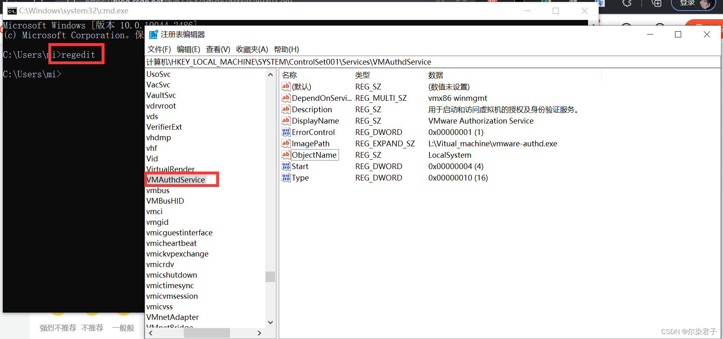The width and height of the screenshot is (723, 339).
Task: Select the VacSvc key
Action: point(158,85)
